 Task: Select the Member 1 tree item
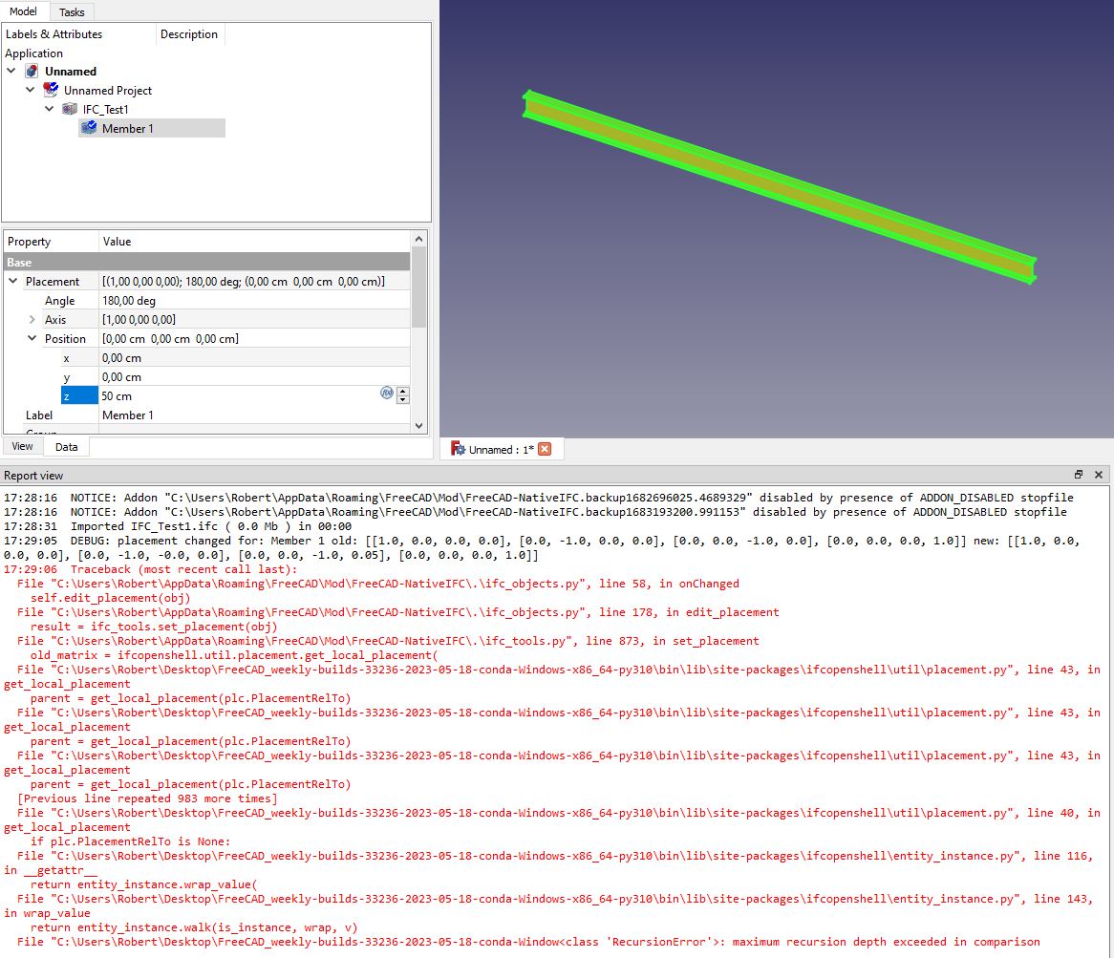point(127,128)
